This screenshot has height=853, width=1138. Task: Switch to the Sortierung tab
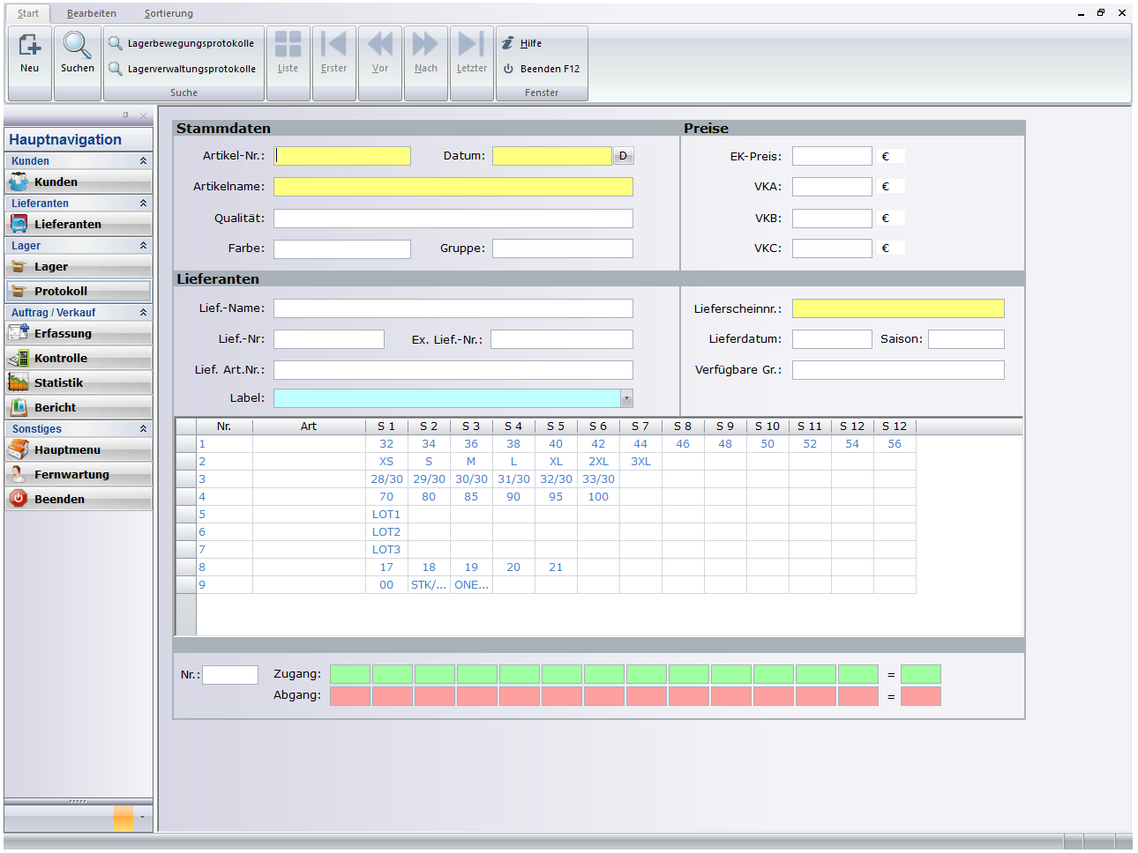pos(168,13)
